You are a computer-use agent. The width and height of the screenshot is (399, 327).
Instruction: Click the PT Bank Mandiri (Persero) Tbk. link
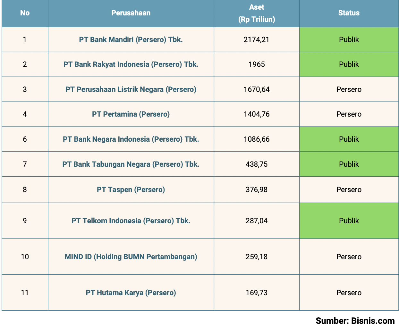[x=131, y=40]
